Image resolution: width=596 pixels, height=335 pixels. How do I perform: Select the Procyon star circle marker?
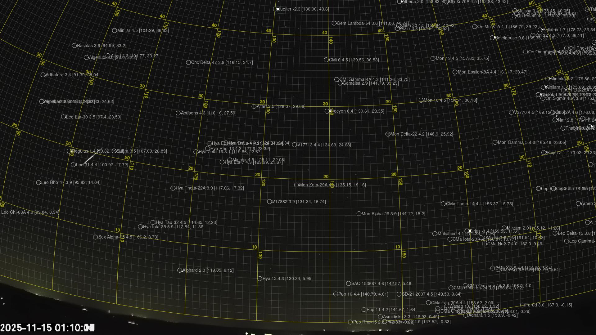click(327, 111)
